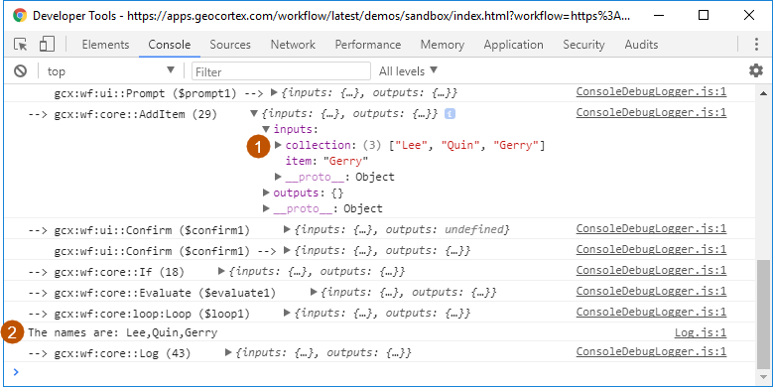This screenshot has width=773, height=387.
Task: Expand the __proto__ under inputs
Action: (x=278, y=177)
